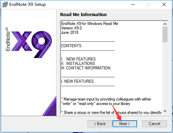Click the scroll down arrow in Read Me
Screen dimensions: 173x133
point(165,111)
